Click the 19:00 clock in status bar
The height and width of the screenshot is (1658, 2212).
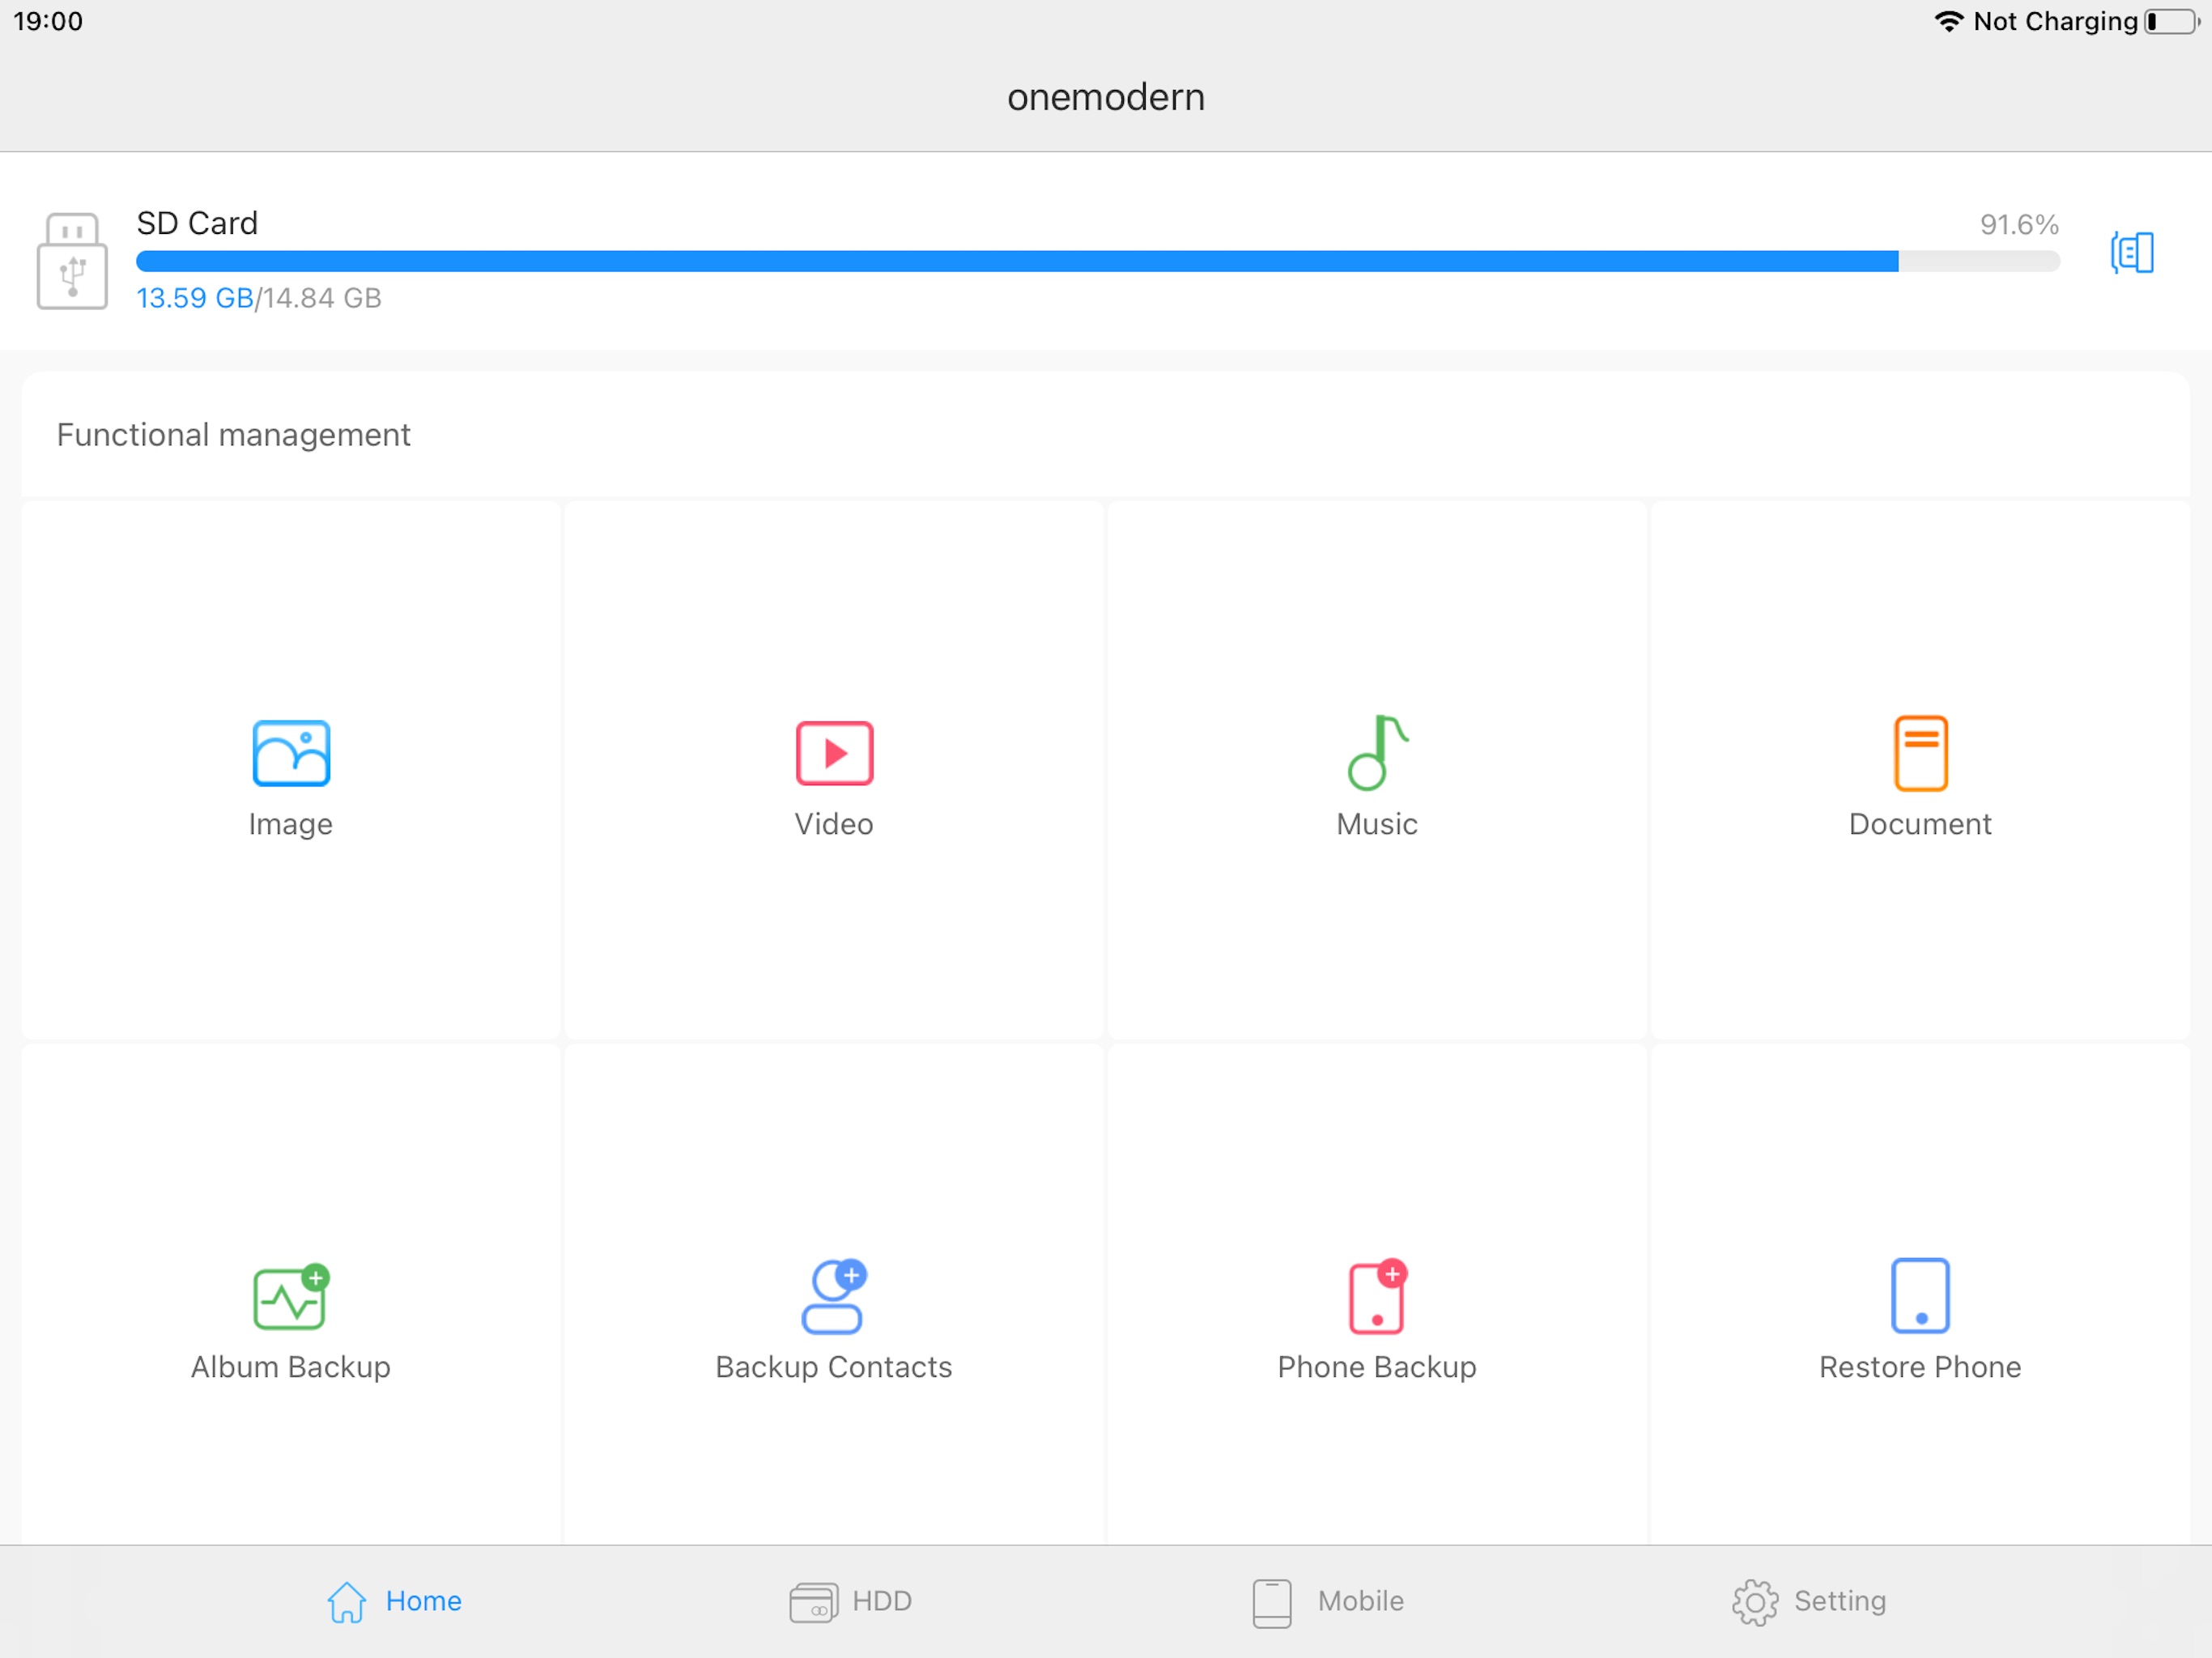click(48, 21)
